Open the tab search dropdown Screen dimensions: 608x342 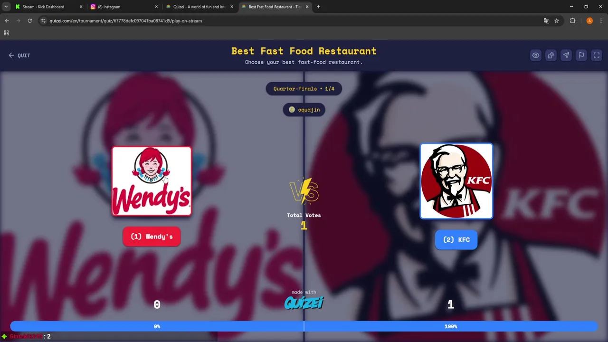coord(6,7)
